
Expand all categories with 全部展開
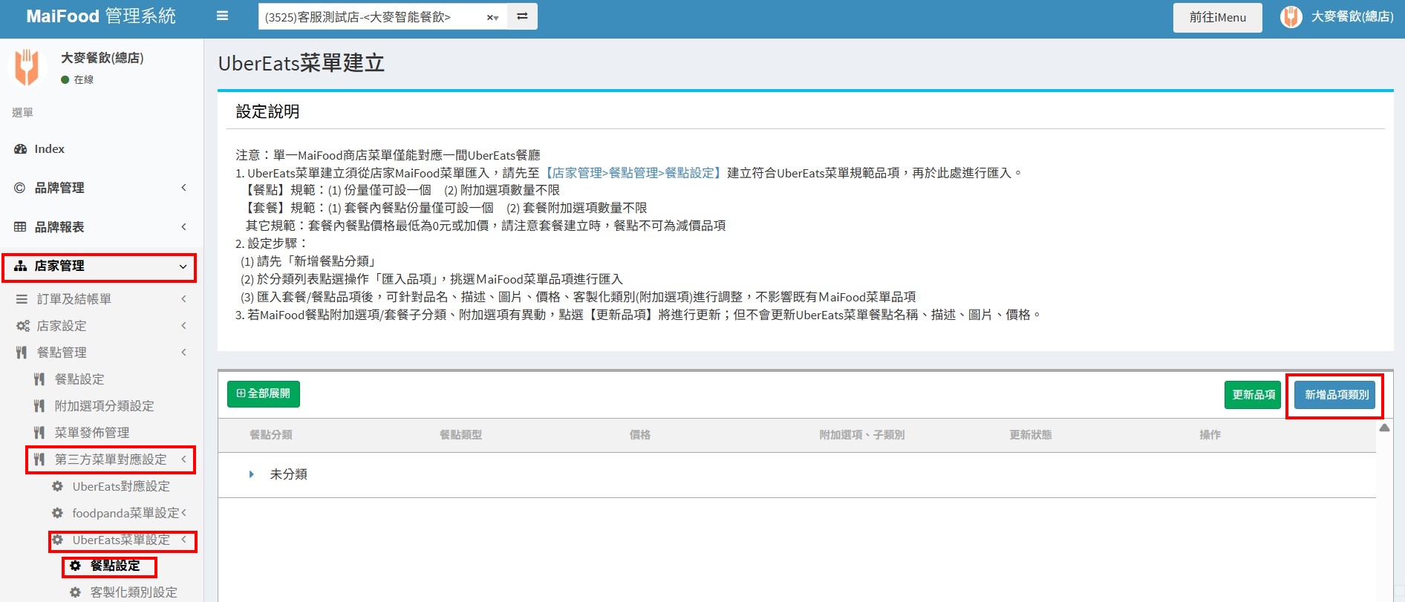click(264, 394)
